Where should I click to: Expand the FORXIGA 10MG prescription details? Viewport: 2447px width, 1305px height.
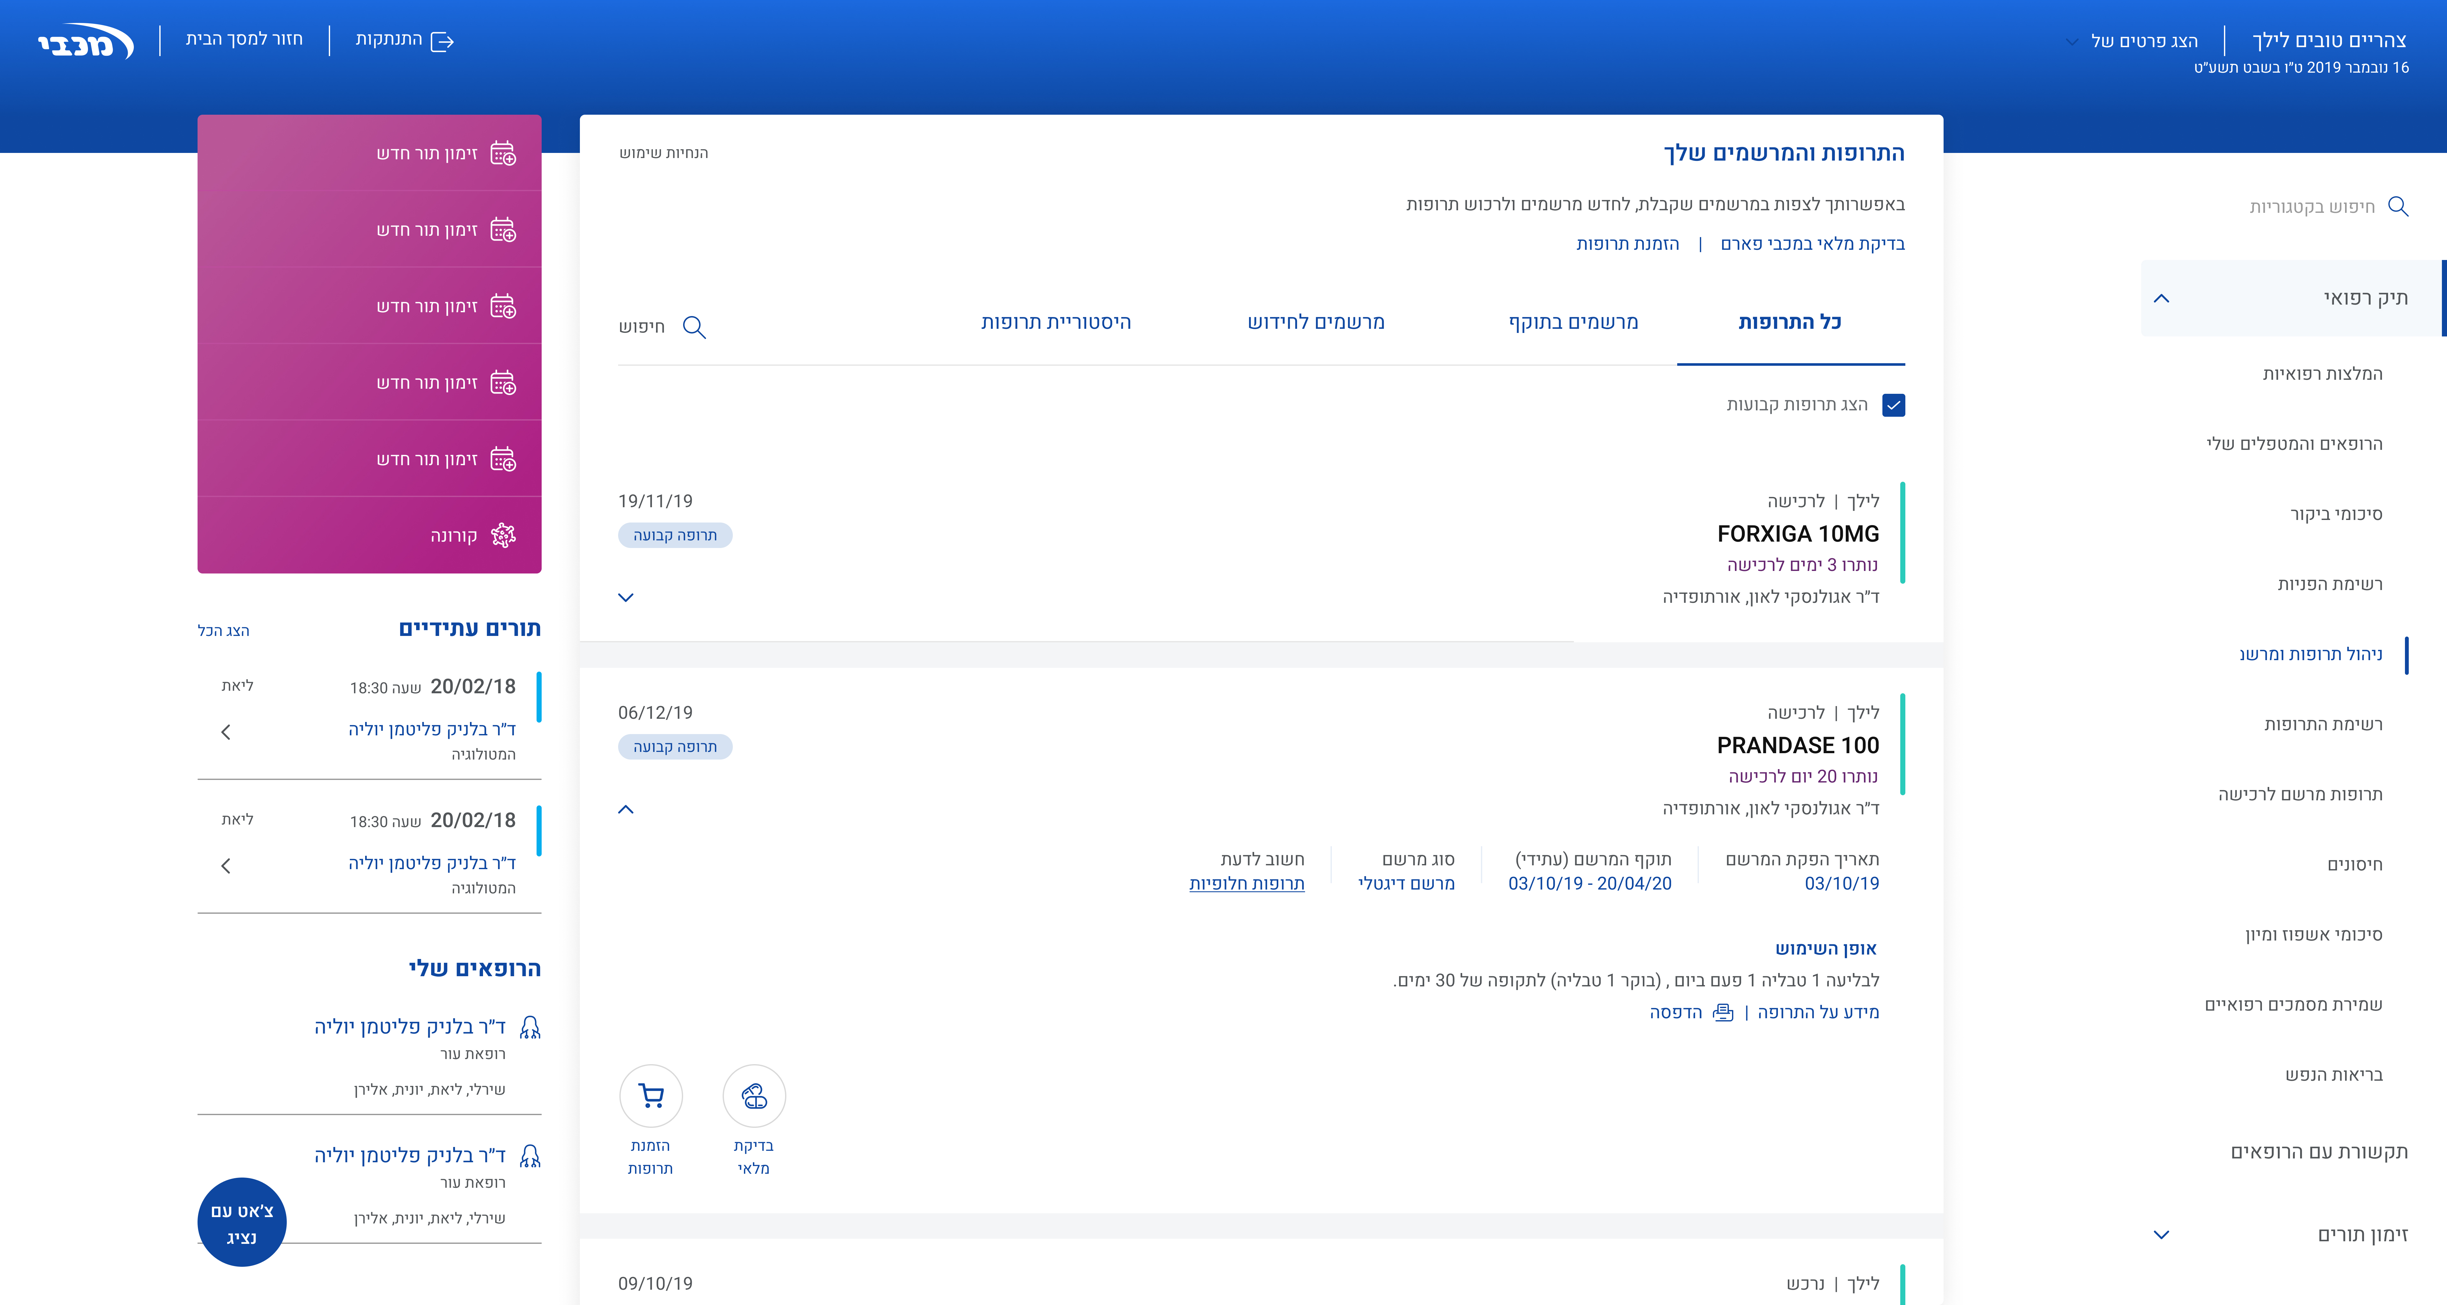pos(626,597)
